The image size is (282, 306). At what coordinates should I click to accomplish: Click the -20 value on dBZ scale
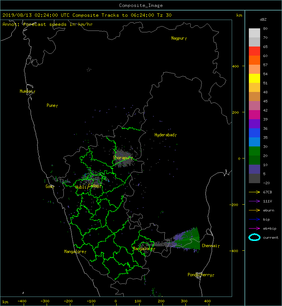[x=266, y=183]
